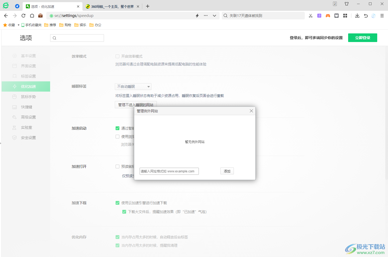Close the 选项 - 优化加速 tab

(78, 6)
